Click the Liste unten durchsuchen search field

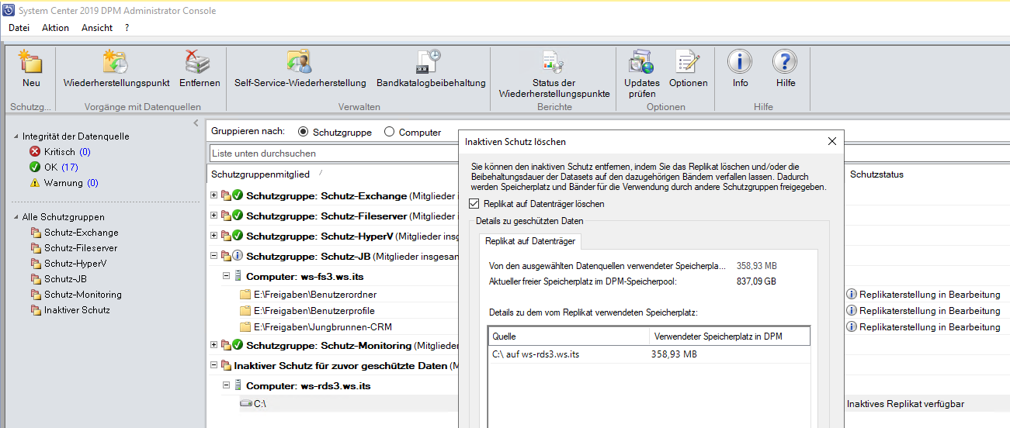334,154
